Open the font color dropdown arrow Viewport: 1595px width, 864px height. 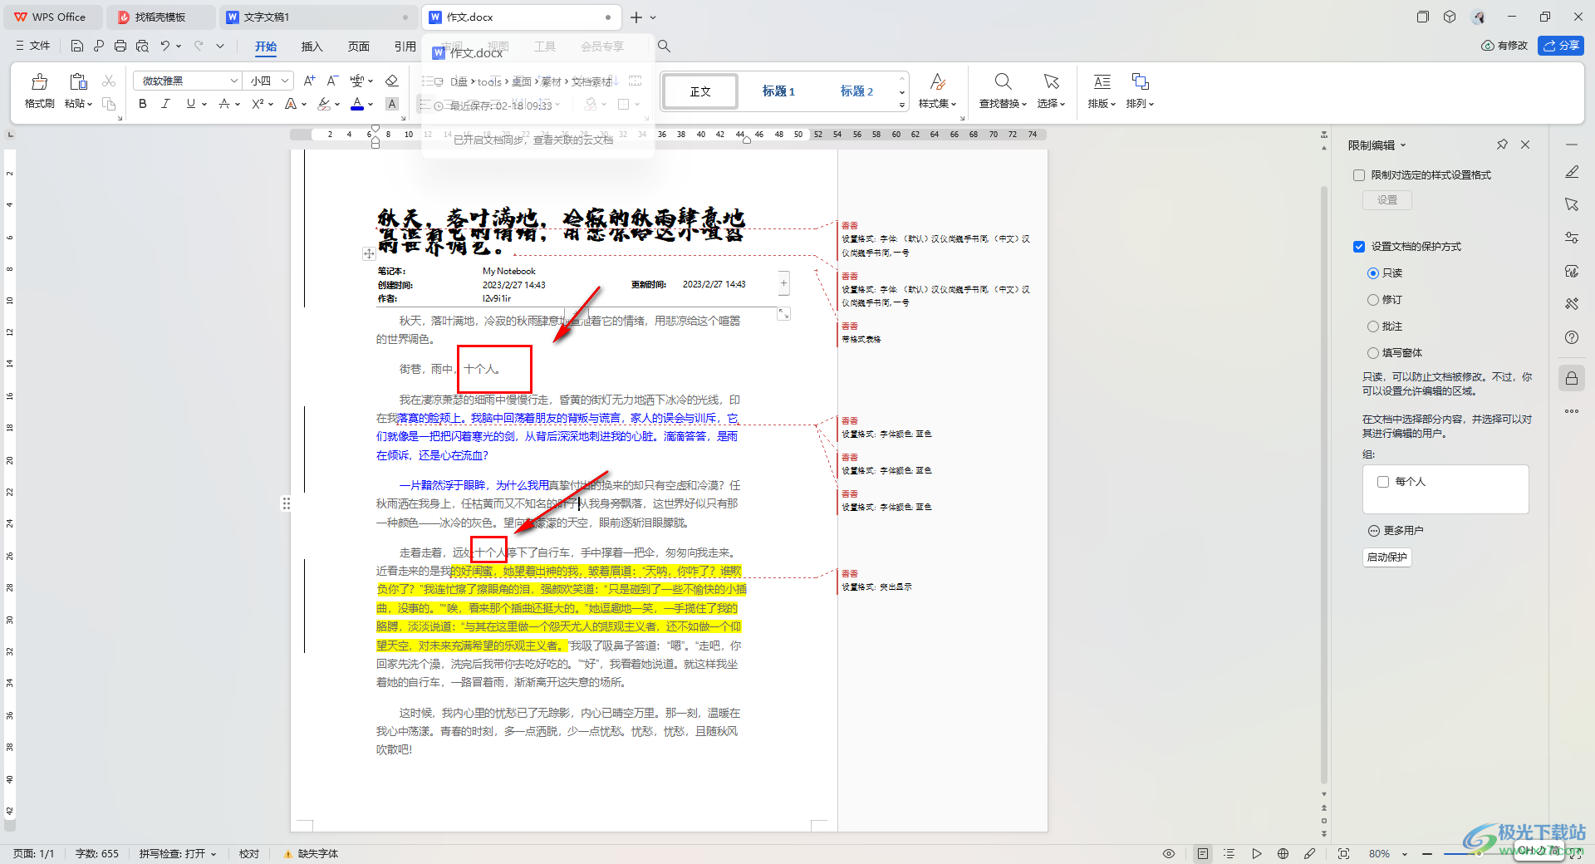tap(371, 104)
